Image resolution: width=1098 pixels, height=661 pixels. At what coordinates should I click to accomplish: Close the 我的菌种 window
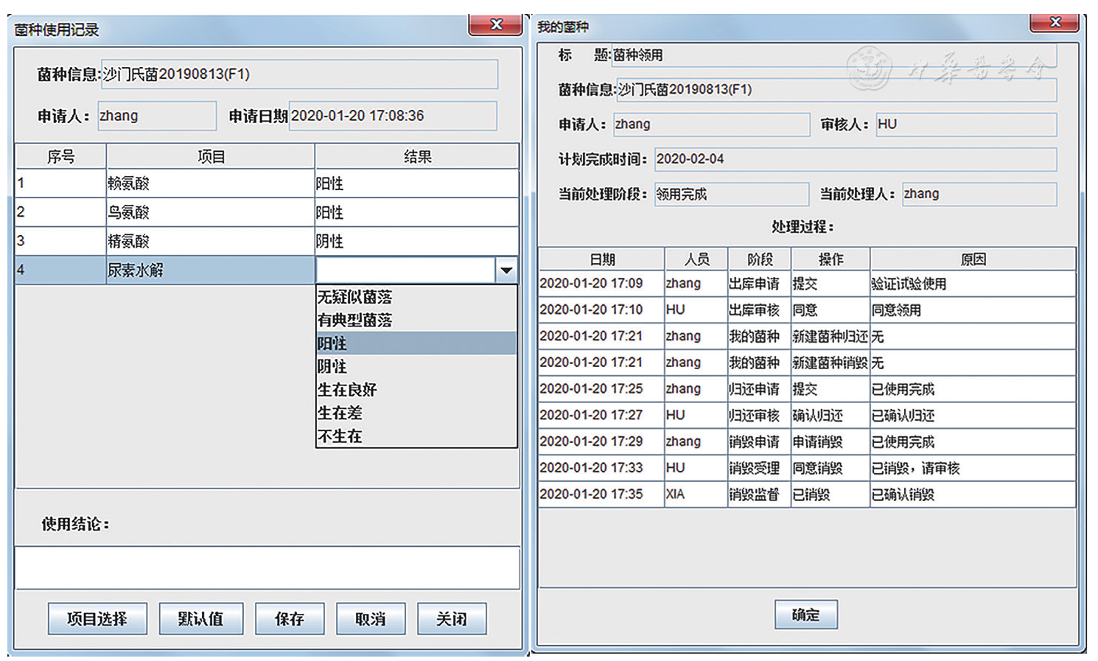(x=1055, y=23)
